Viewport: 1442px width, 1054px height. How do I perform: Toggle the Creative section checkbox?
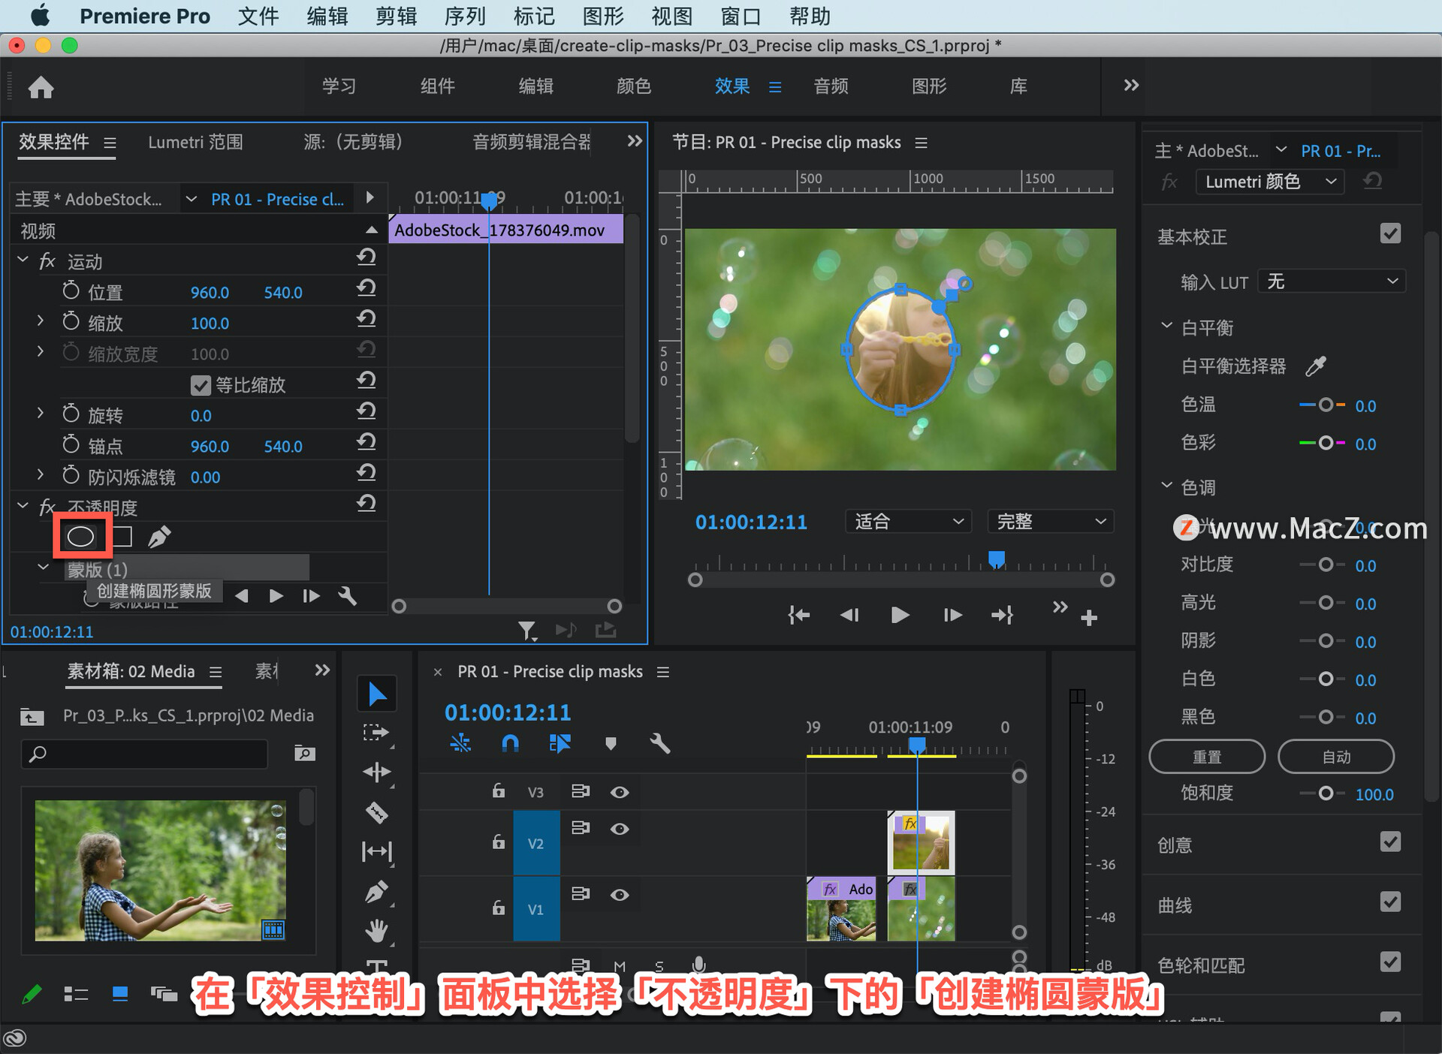1390,842
